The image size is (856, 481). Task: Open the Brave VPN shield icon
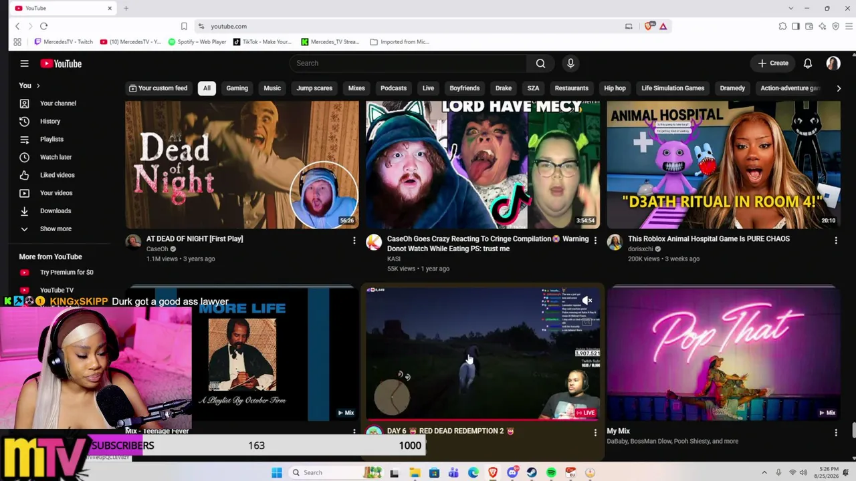(836, 26)
